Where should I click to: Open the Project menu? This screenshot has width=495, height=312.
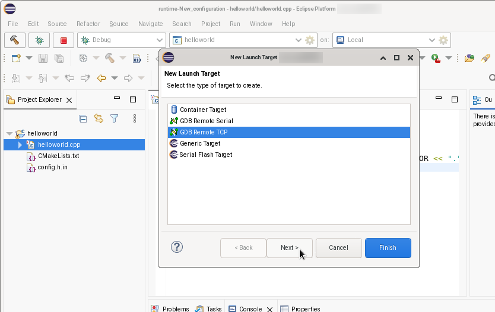(x=211, y=24)
